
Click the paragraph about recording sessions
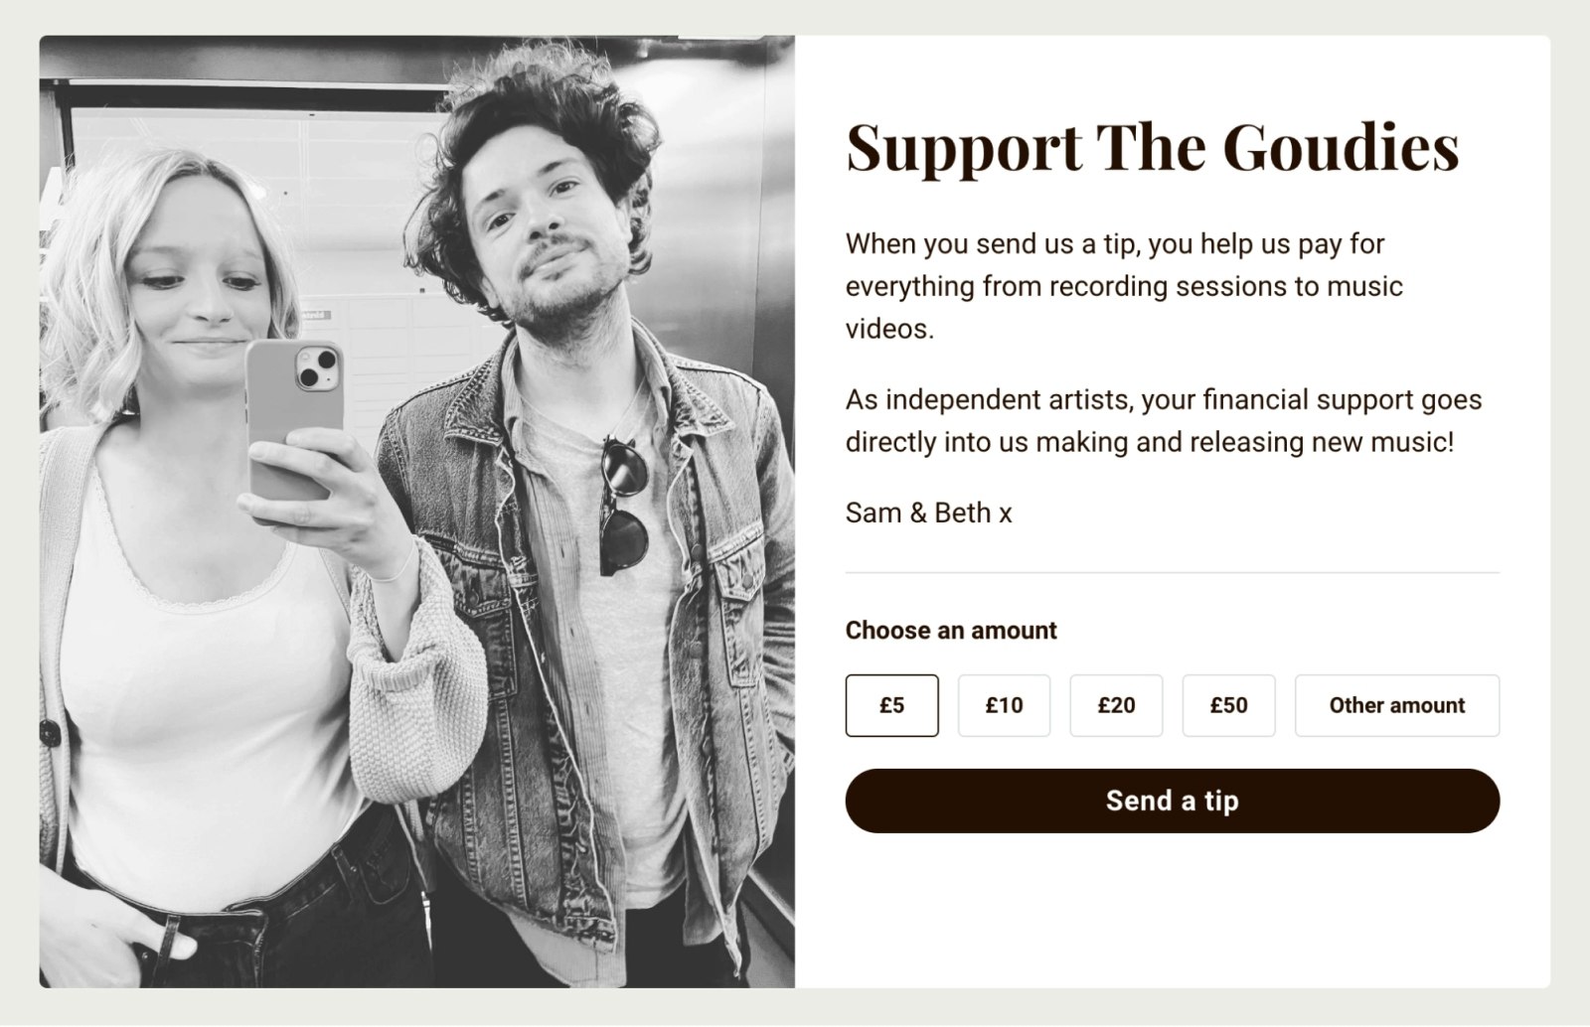(1124, 286)
